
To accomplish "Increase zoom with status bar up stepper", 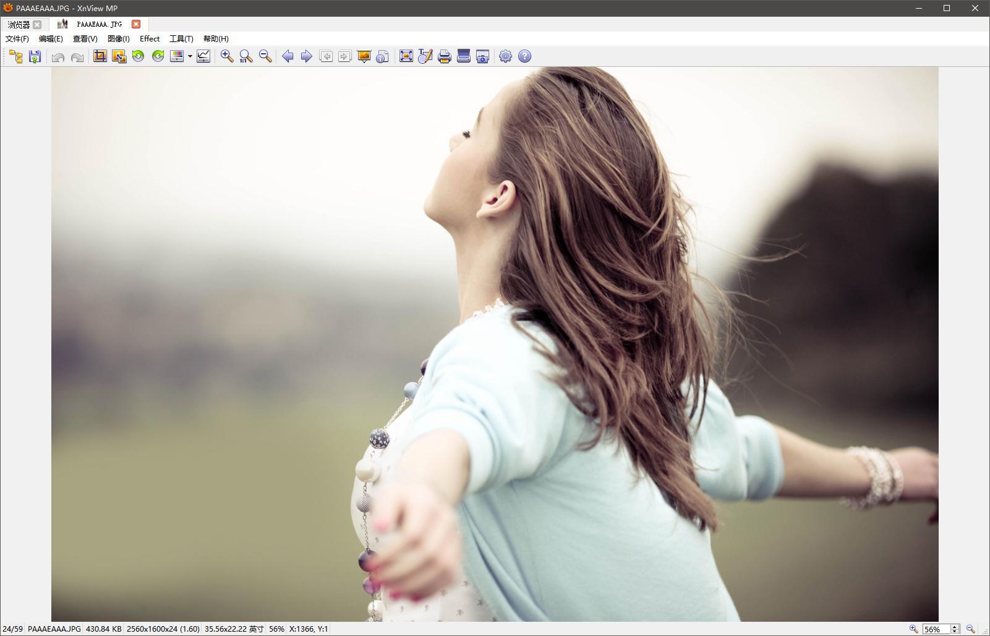I will 954,626.
